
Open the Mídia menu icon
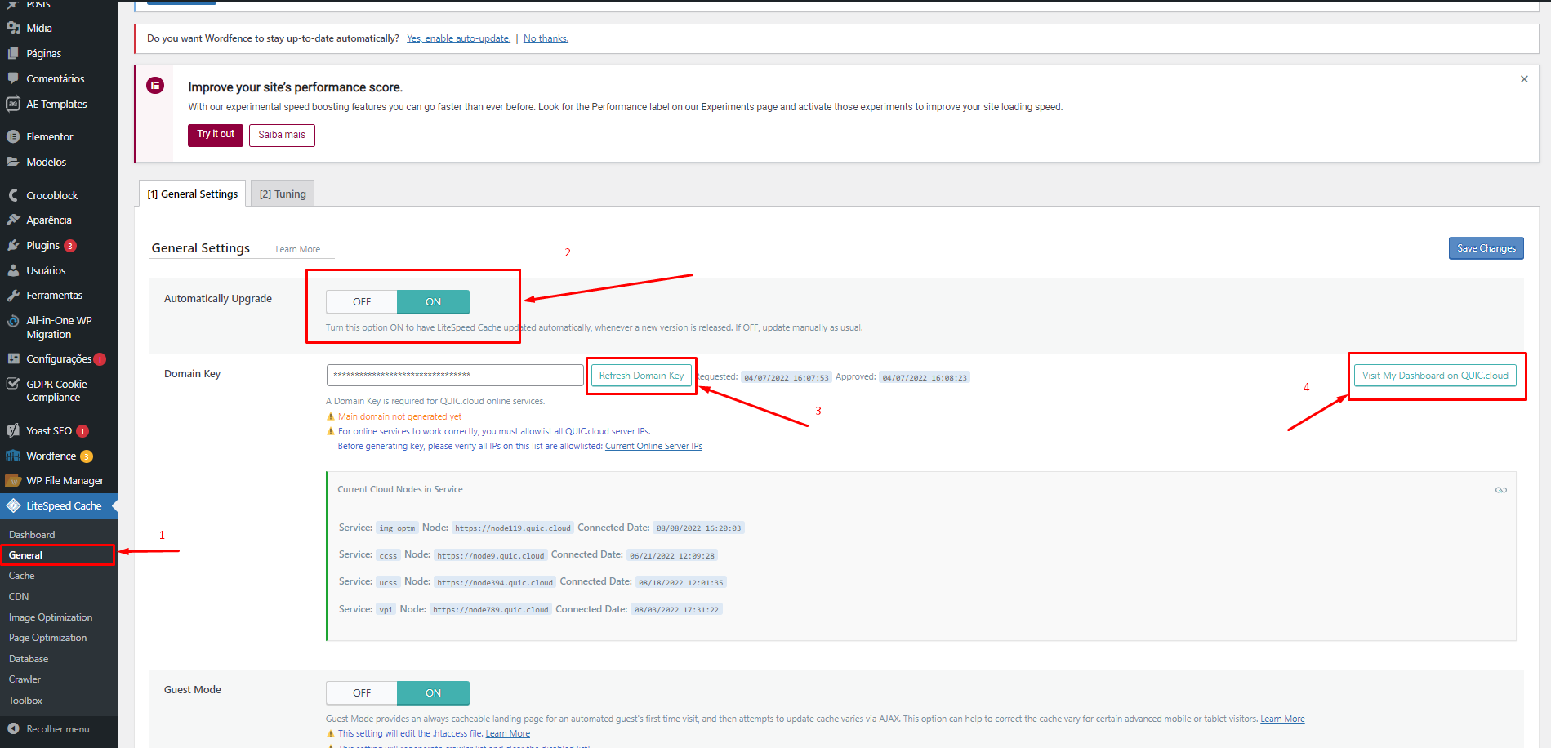click(13, 28)
